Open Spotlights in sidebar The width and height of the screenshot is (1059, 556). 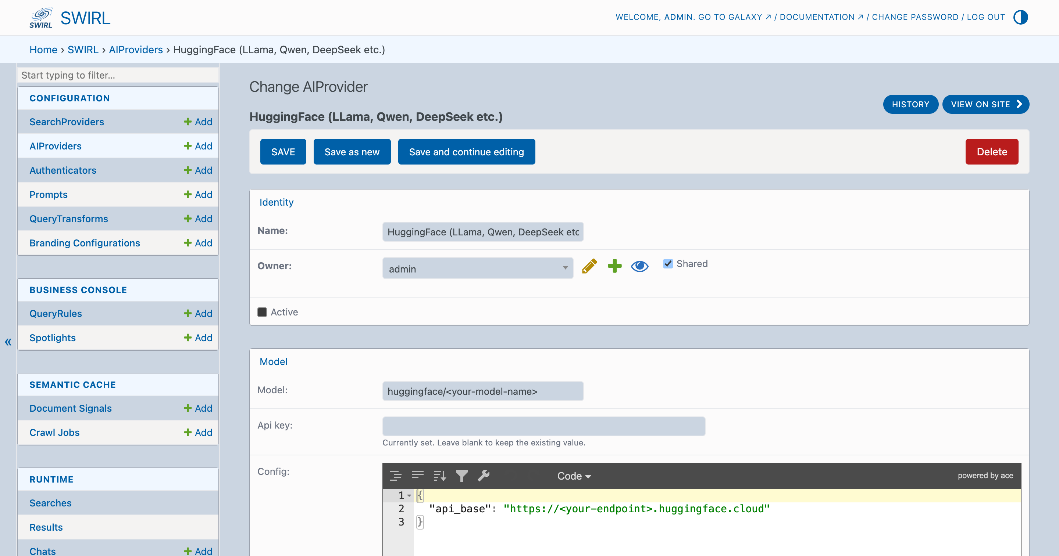coord(53,337)
